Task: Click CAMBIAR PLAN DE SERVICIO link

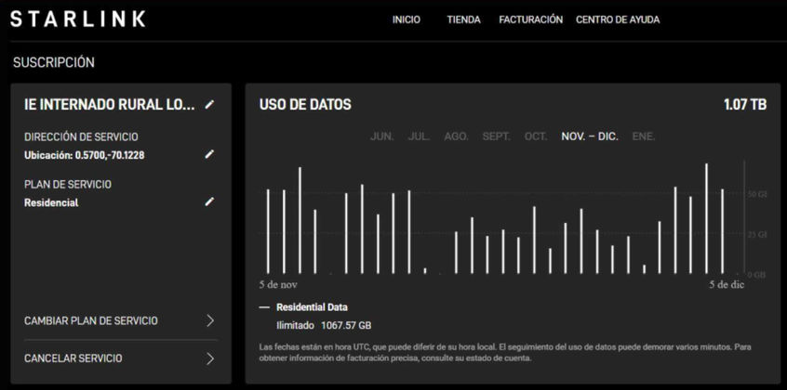Action: coord(91,321)
